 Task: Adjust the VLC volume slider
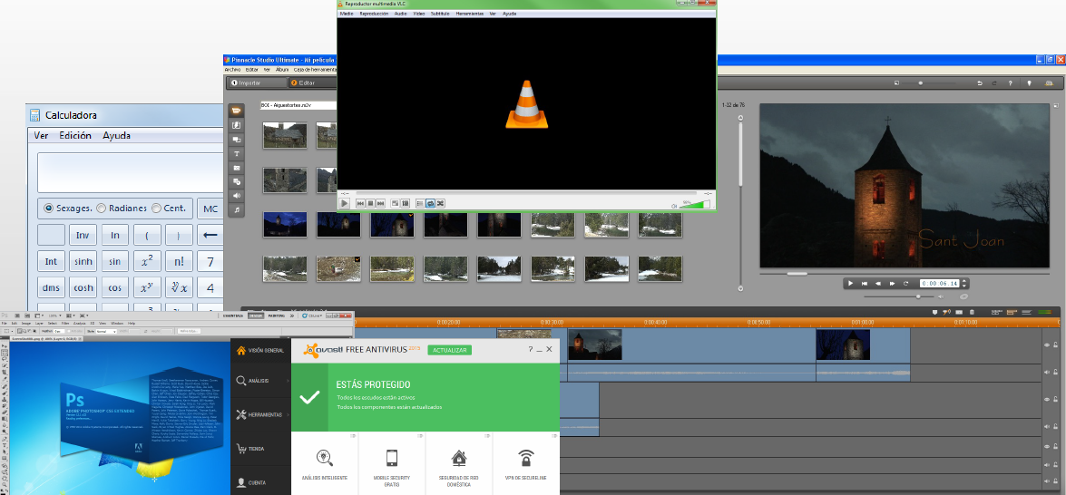(695, 204)
